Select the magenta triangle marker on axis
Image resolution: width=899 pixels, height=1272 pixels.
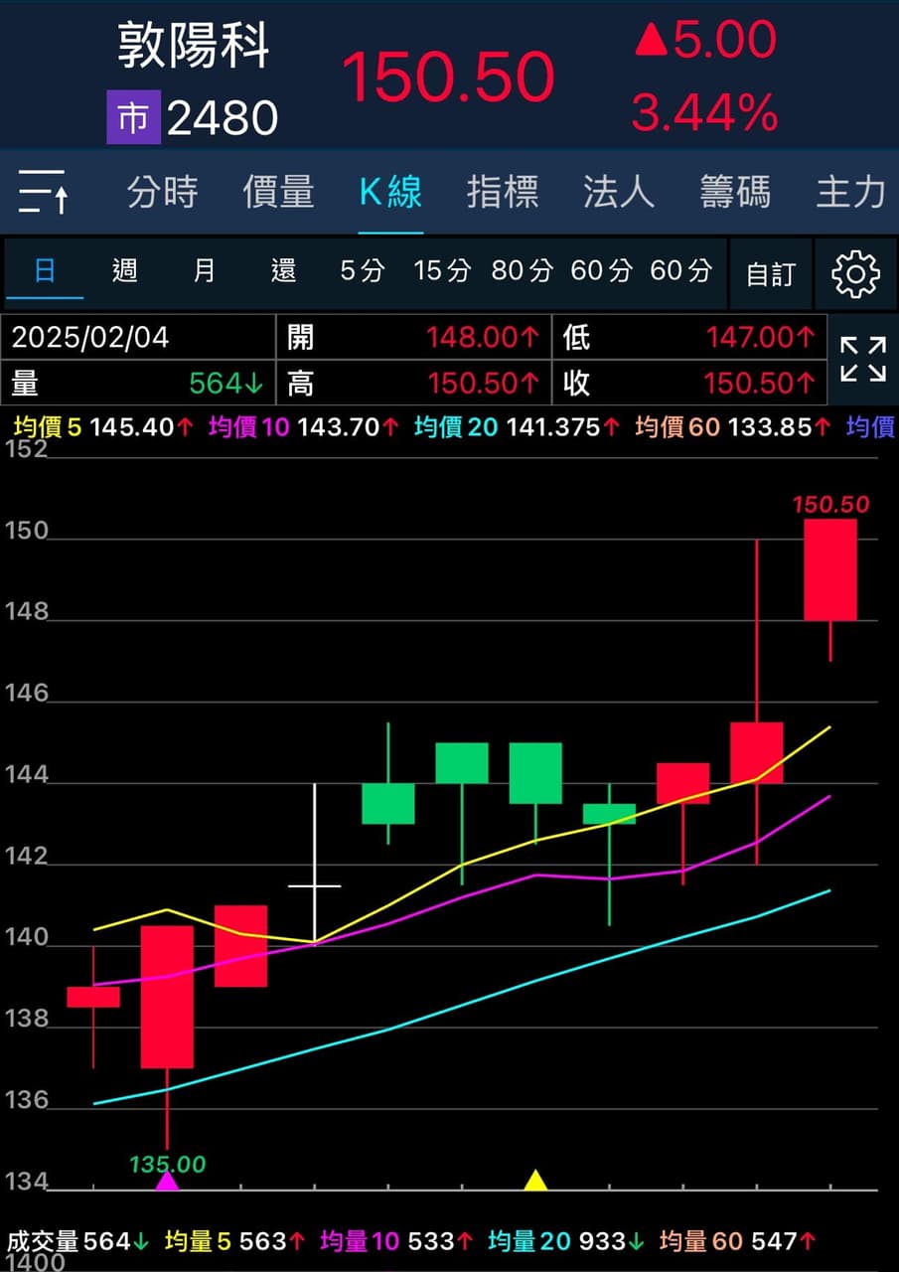coord(167,1181)
